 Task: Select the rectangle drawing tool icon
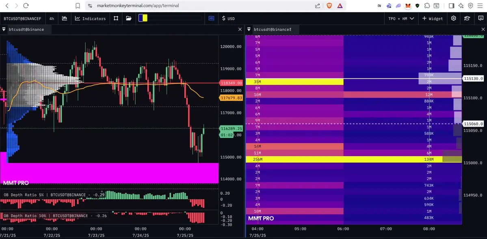[x=116, y=18]
